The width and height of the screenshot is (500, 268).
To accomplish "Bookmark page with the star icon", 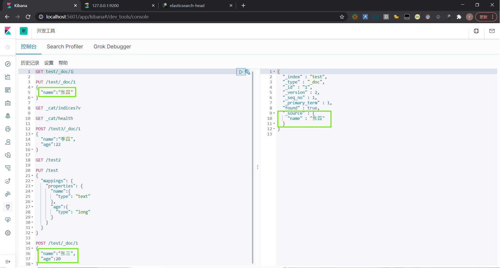I will 342,17.
